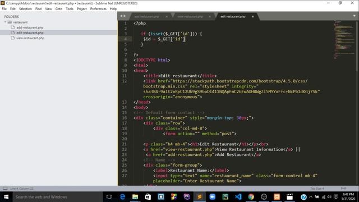This screenshot has width=359, height=202.
Task: Launch Microsoft Edge from taskbar
Action: pyautogui.click(x=122, y=197)
